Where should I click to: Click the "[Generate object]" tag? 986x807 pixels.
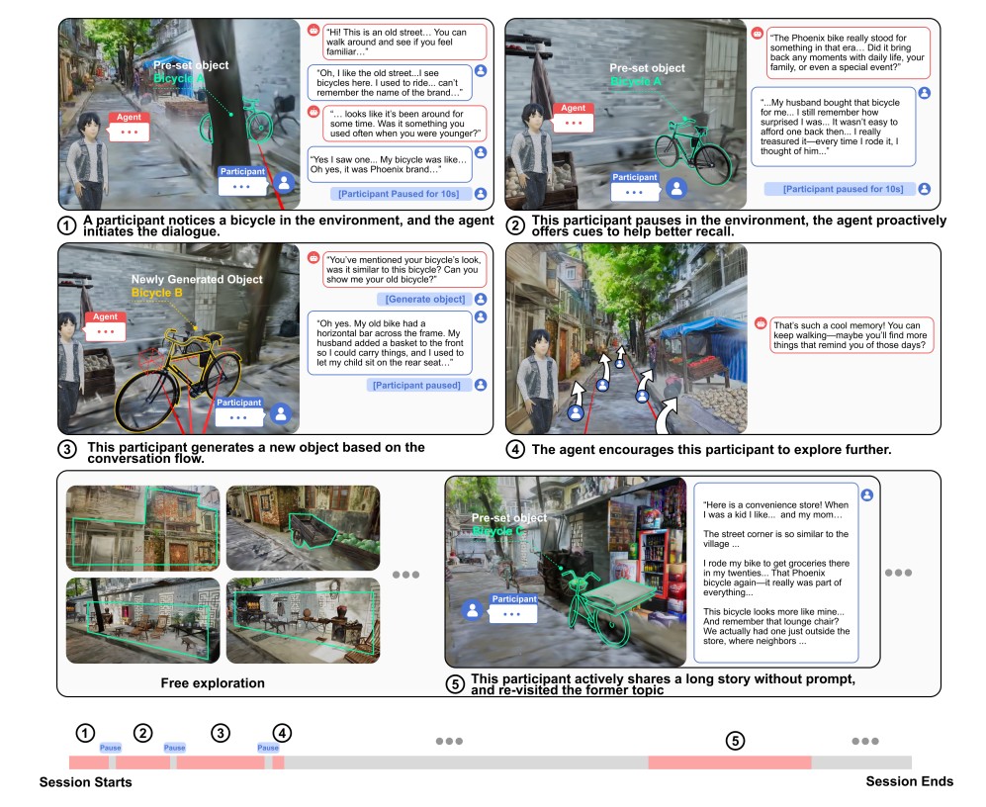pos(425,299)
